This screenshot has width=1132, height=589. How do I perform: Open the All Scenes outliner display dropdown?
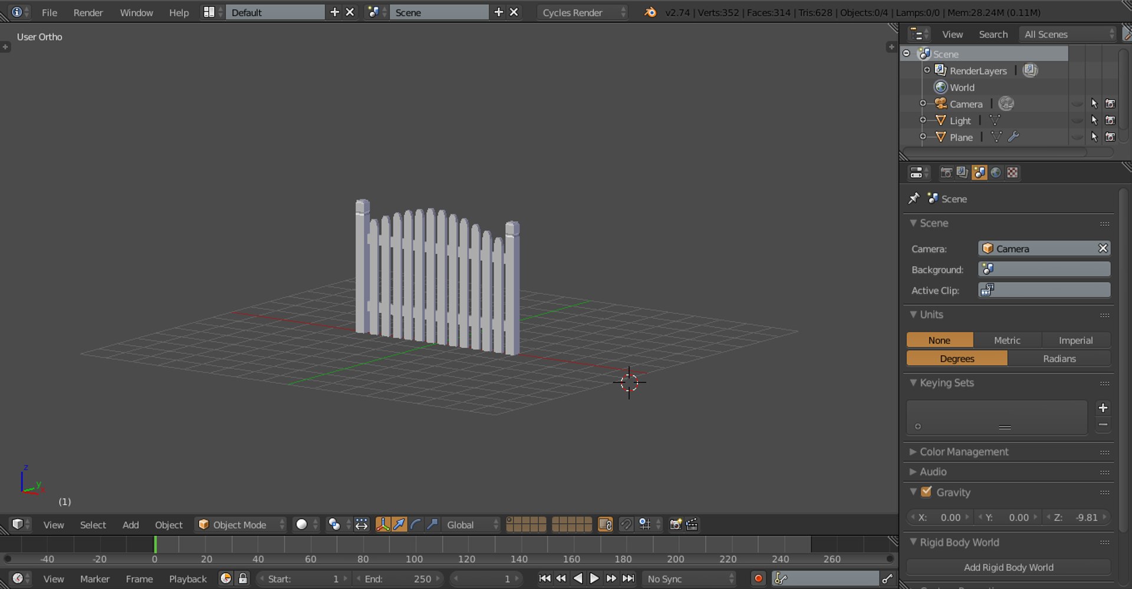1068,34
